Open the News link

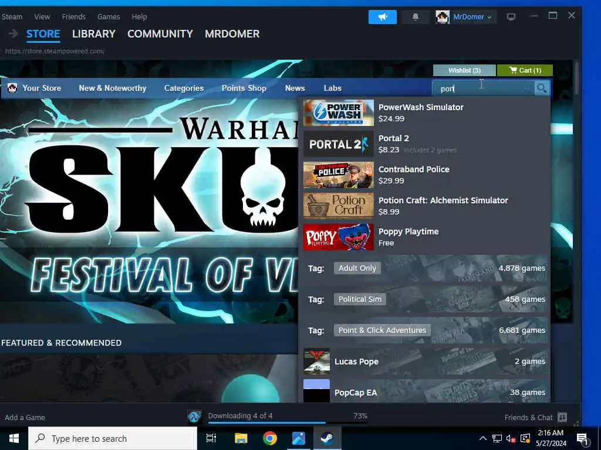[295, 88]
